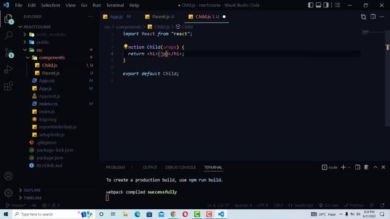The height and width of the screenshot is (219, 390).
Task: Open the Search view in activity bar
Action: (x=9, y=35)
